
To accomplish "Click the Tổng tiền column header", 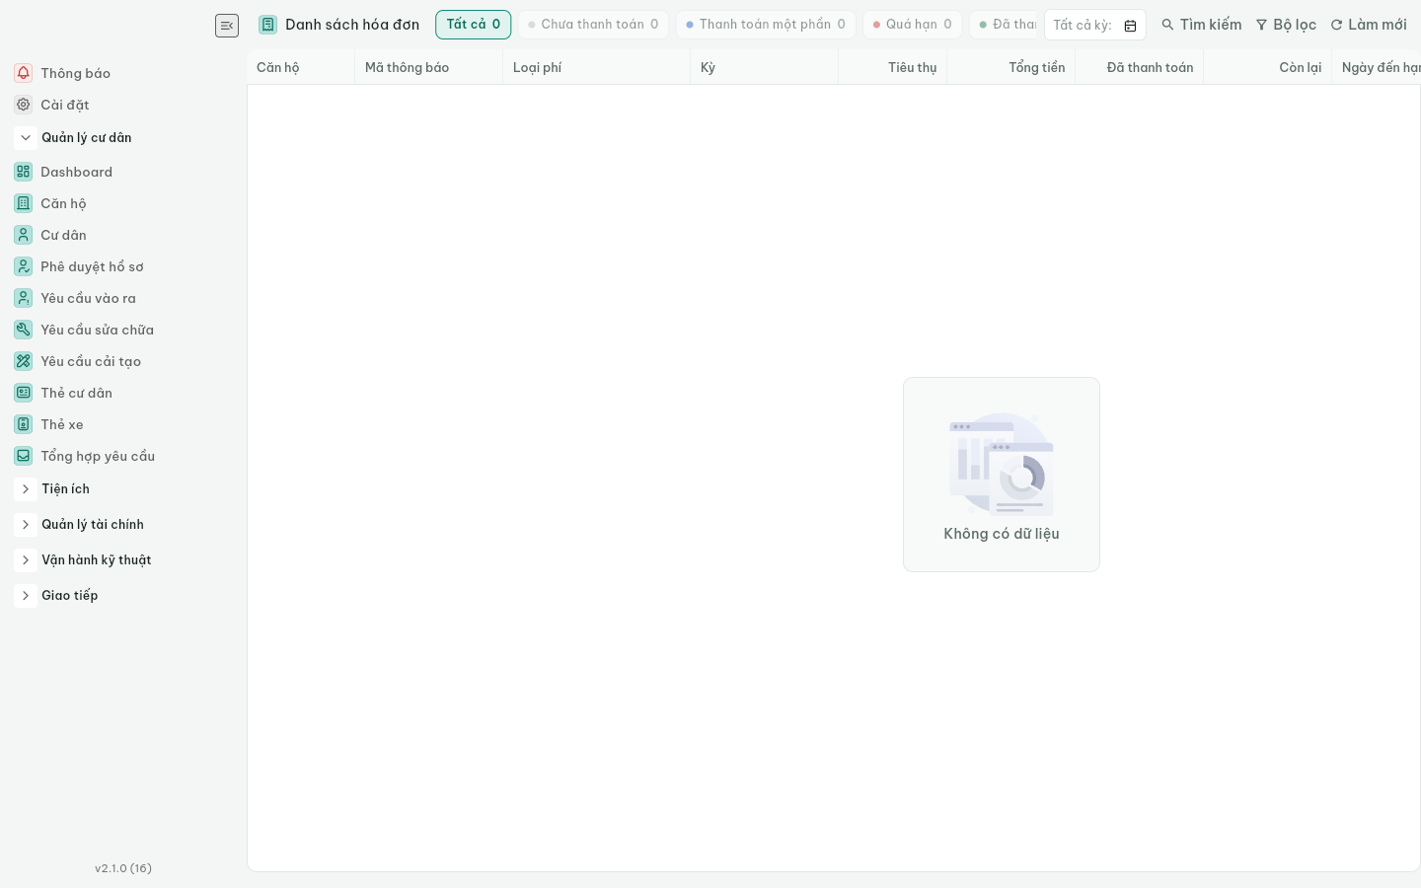I will (x=1011, y=67).
